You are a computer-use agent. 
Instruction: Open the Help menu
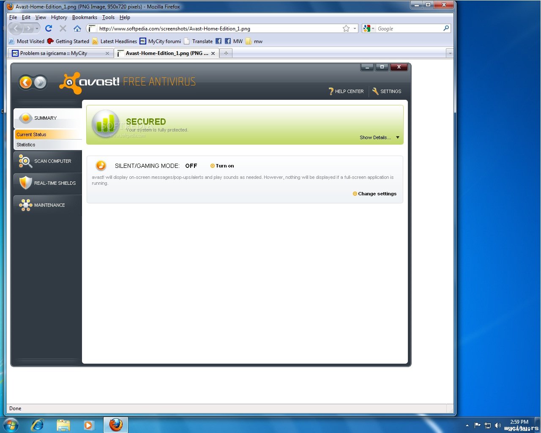click(125, 17)
